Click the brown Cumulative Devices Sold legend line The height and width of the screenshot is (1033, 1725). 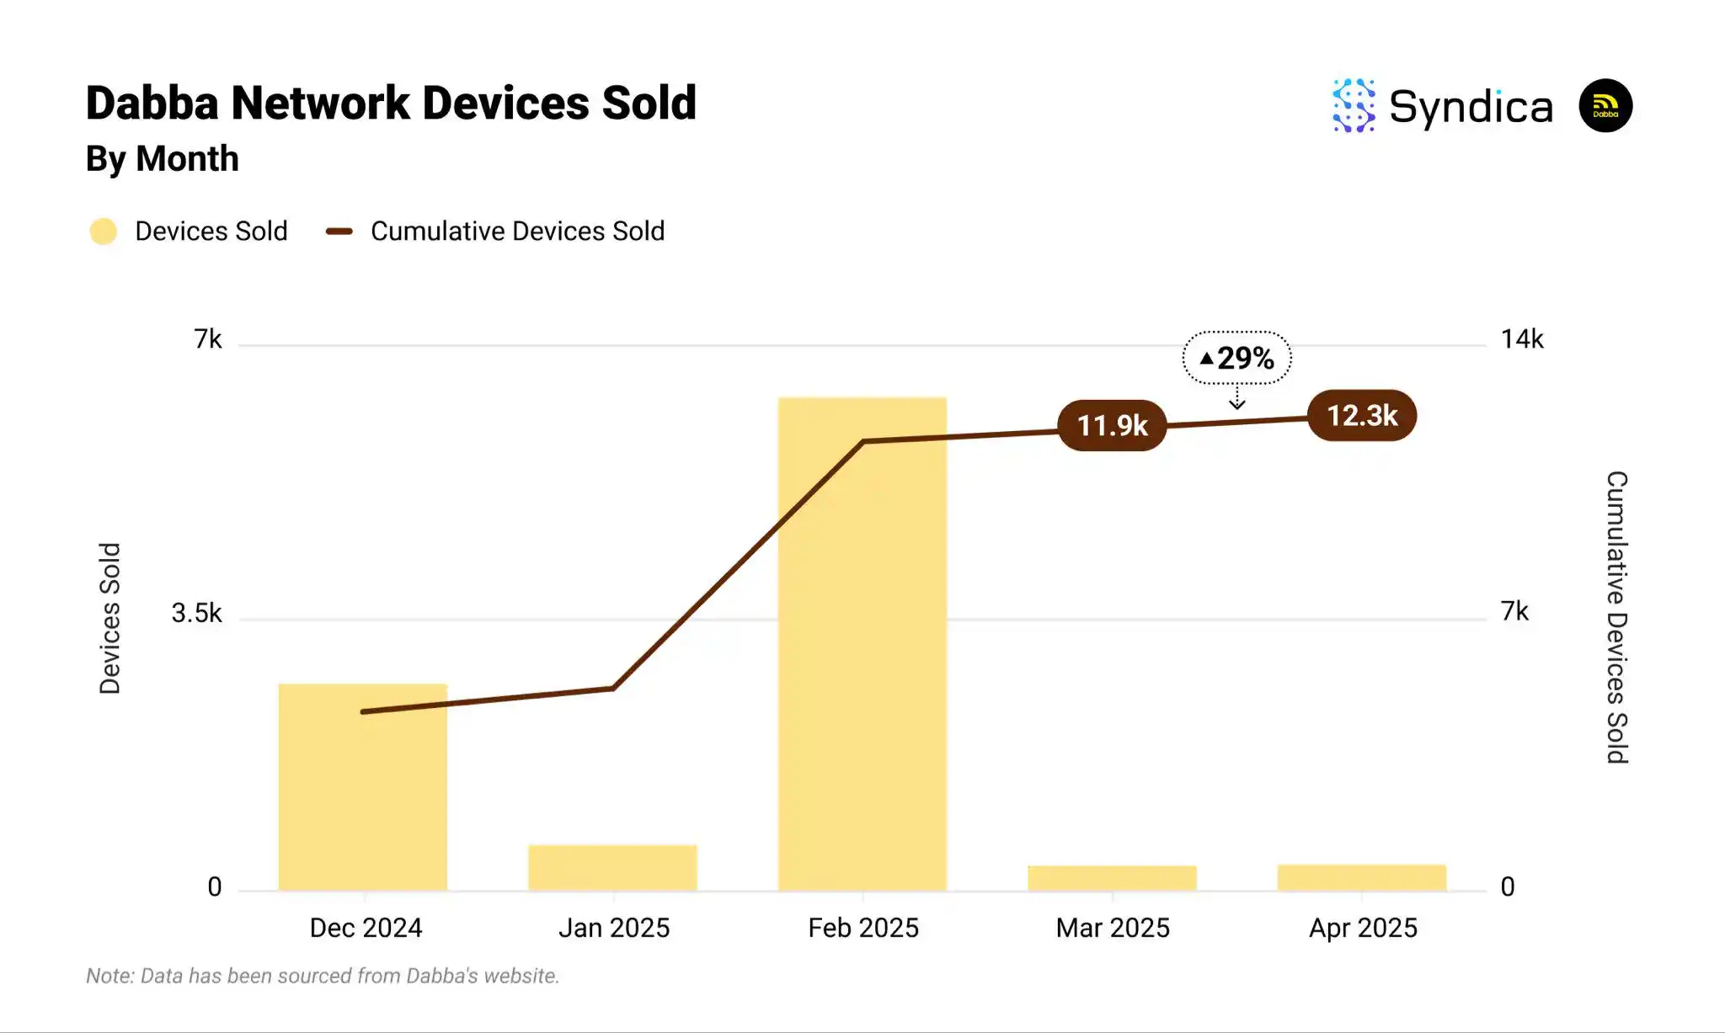tap(339, 232)
